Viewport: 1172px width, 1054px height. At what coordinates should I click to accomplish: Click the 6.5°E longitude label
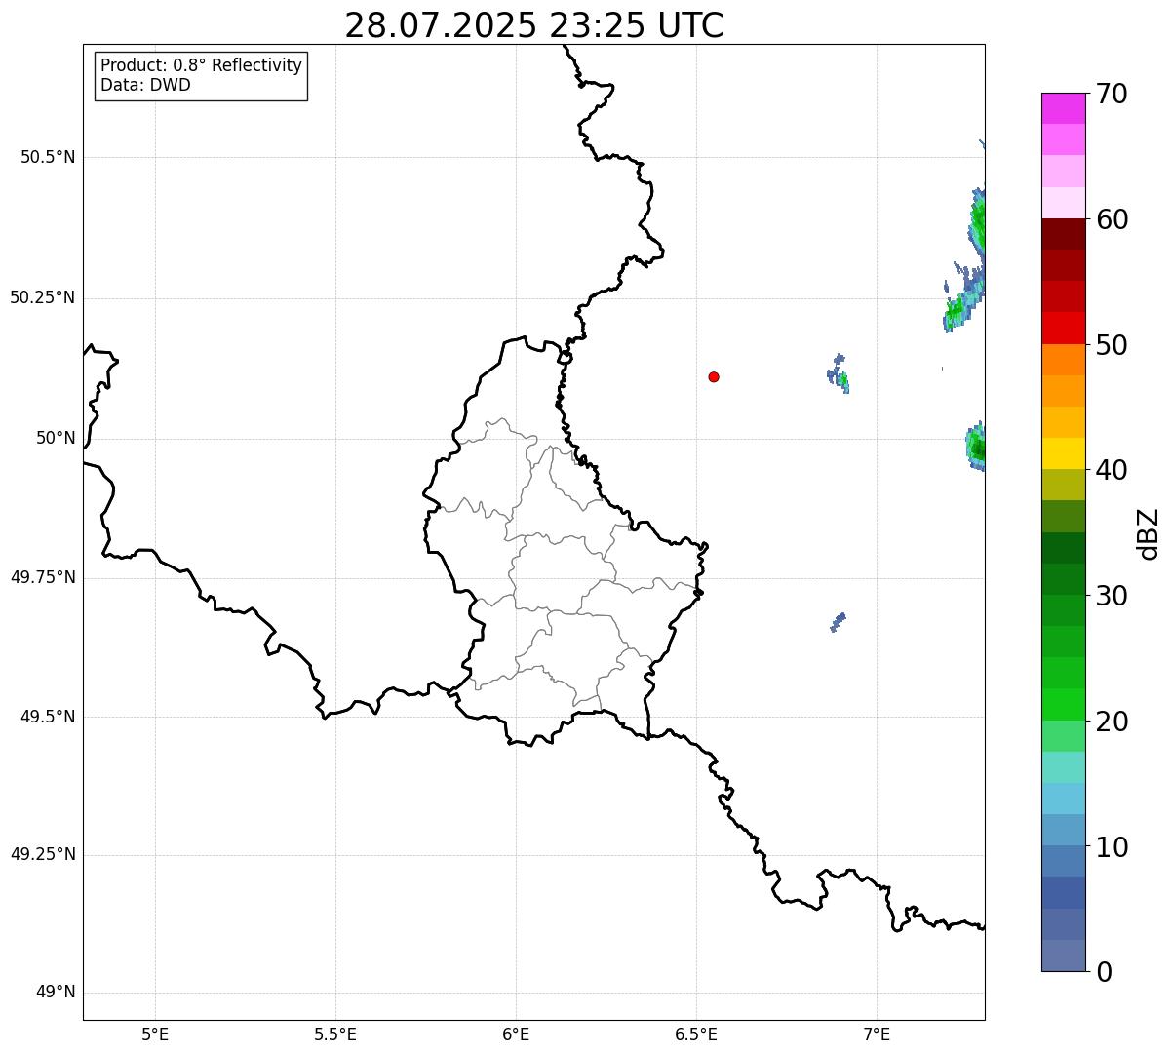tap(696, 1034)
